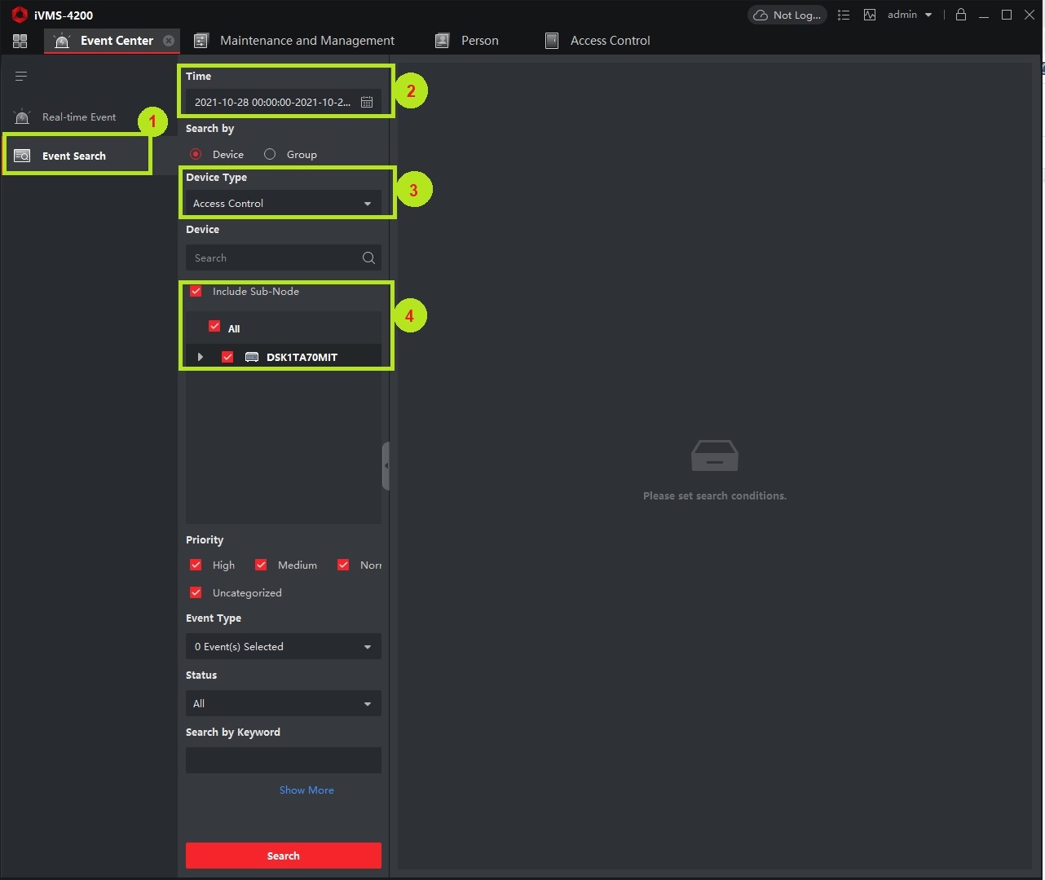Open the Device Type dropdown
This screenshot has width=1045, height=880.
tap(284, 203)
